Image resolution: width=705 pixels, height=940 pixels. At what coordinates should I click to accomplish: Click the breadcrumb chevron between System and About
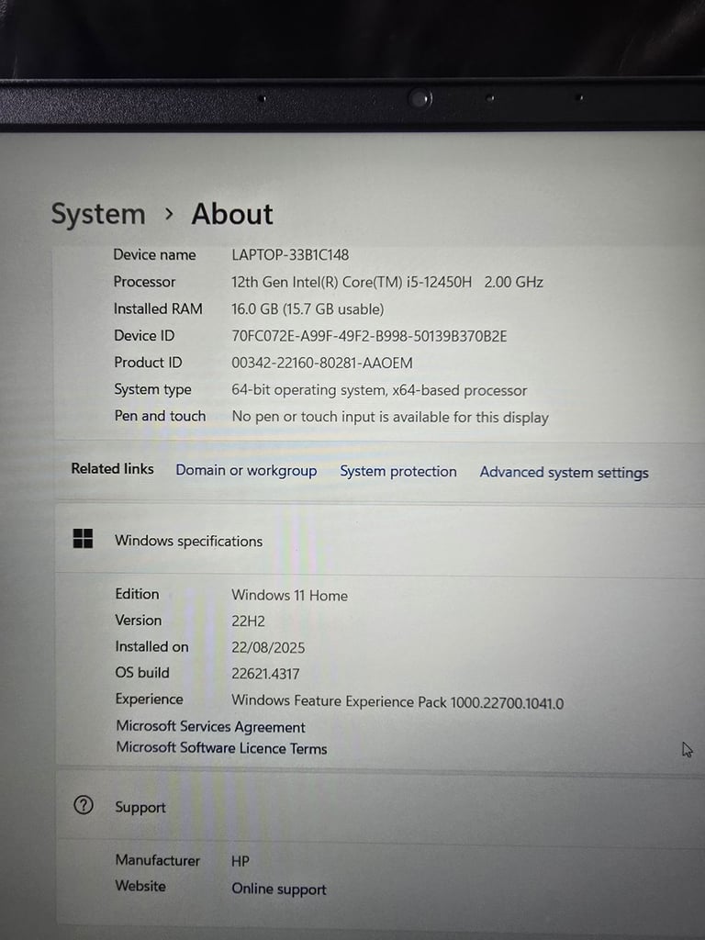coord(169,214)
